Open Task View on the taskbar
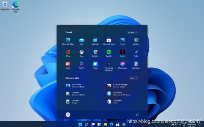Screen dimensions: 204x127 (x=93, y=124)
